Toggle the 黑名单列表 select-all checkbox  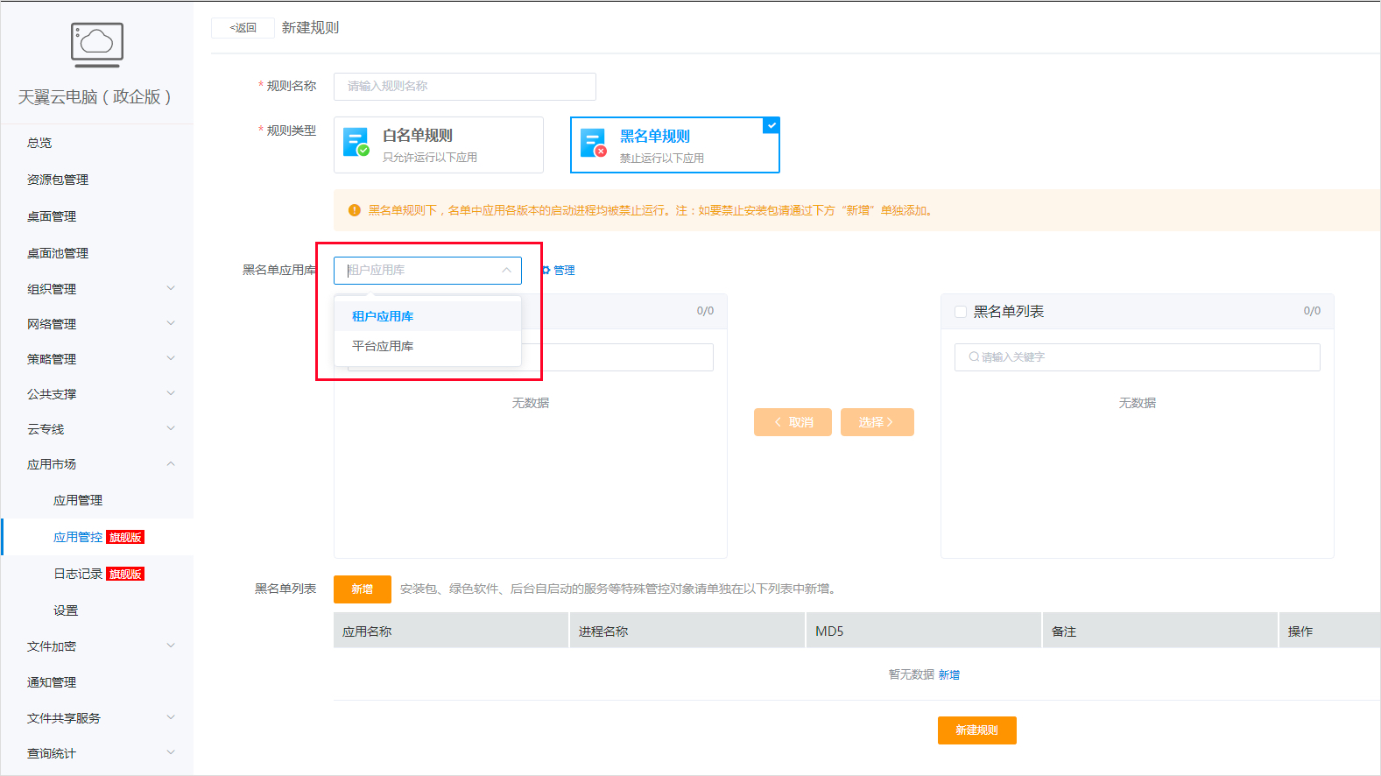coord(961,312)
